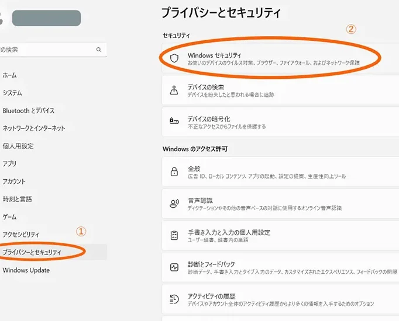Click the 音声認識 speech icon
The image size is (399, 321).
coord(174,204)
